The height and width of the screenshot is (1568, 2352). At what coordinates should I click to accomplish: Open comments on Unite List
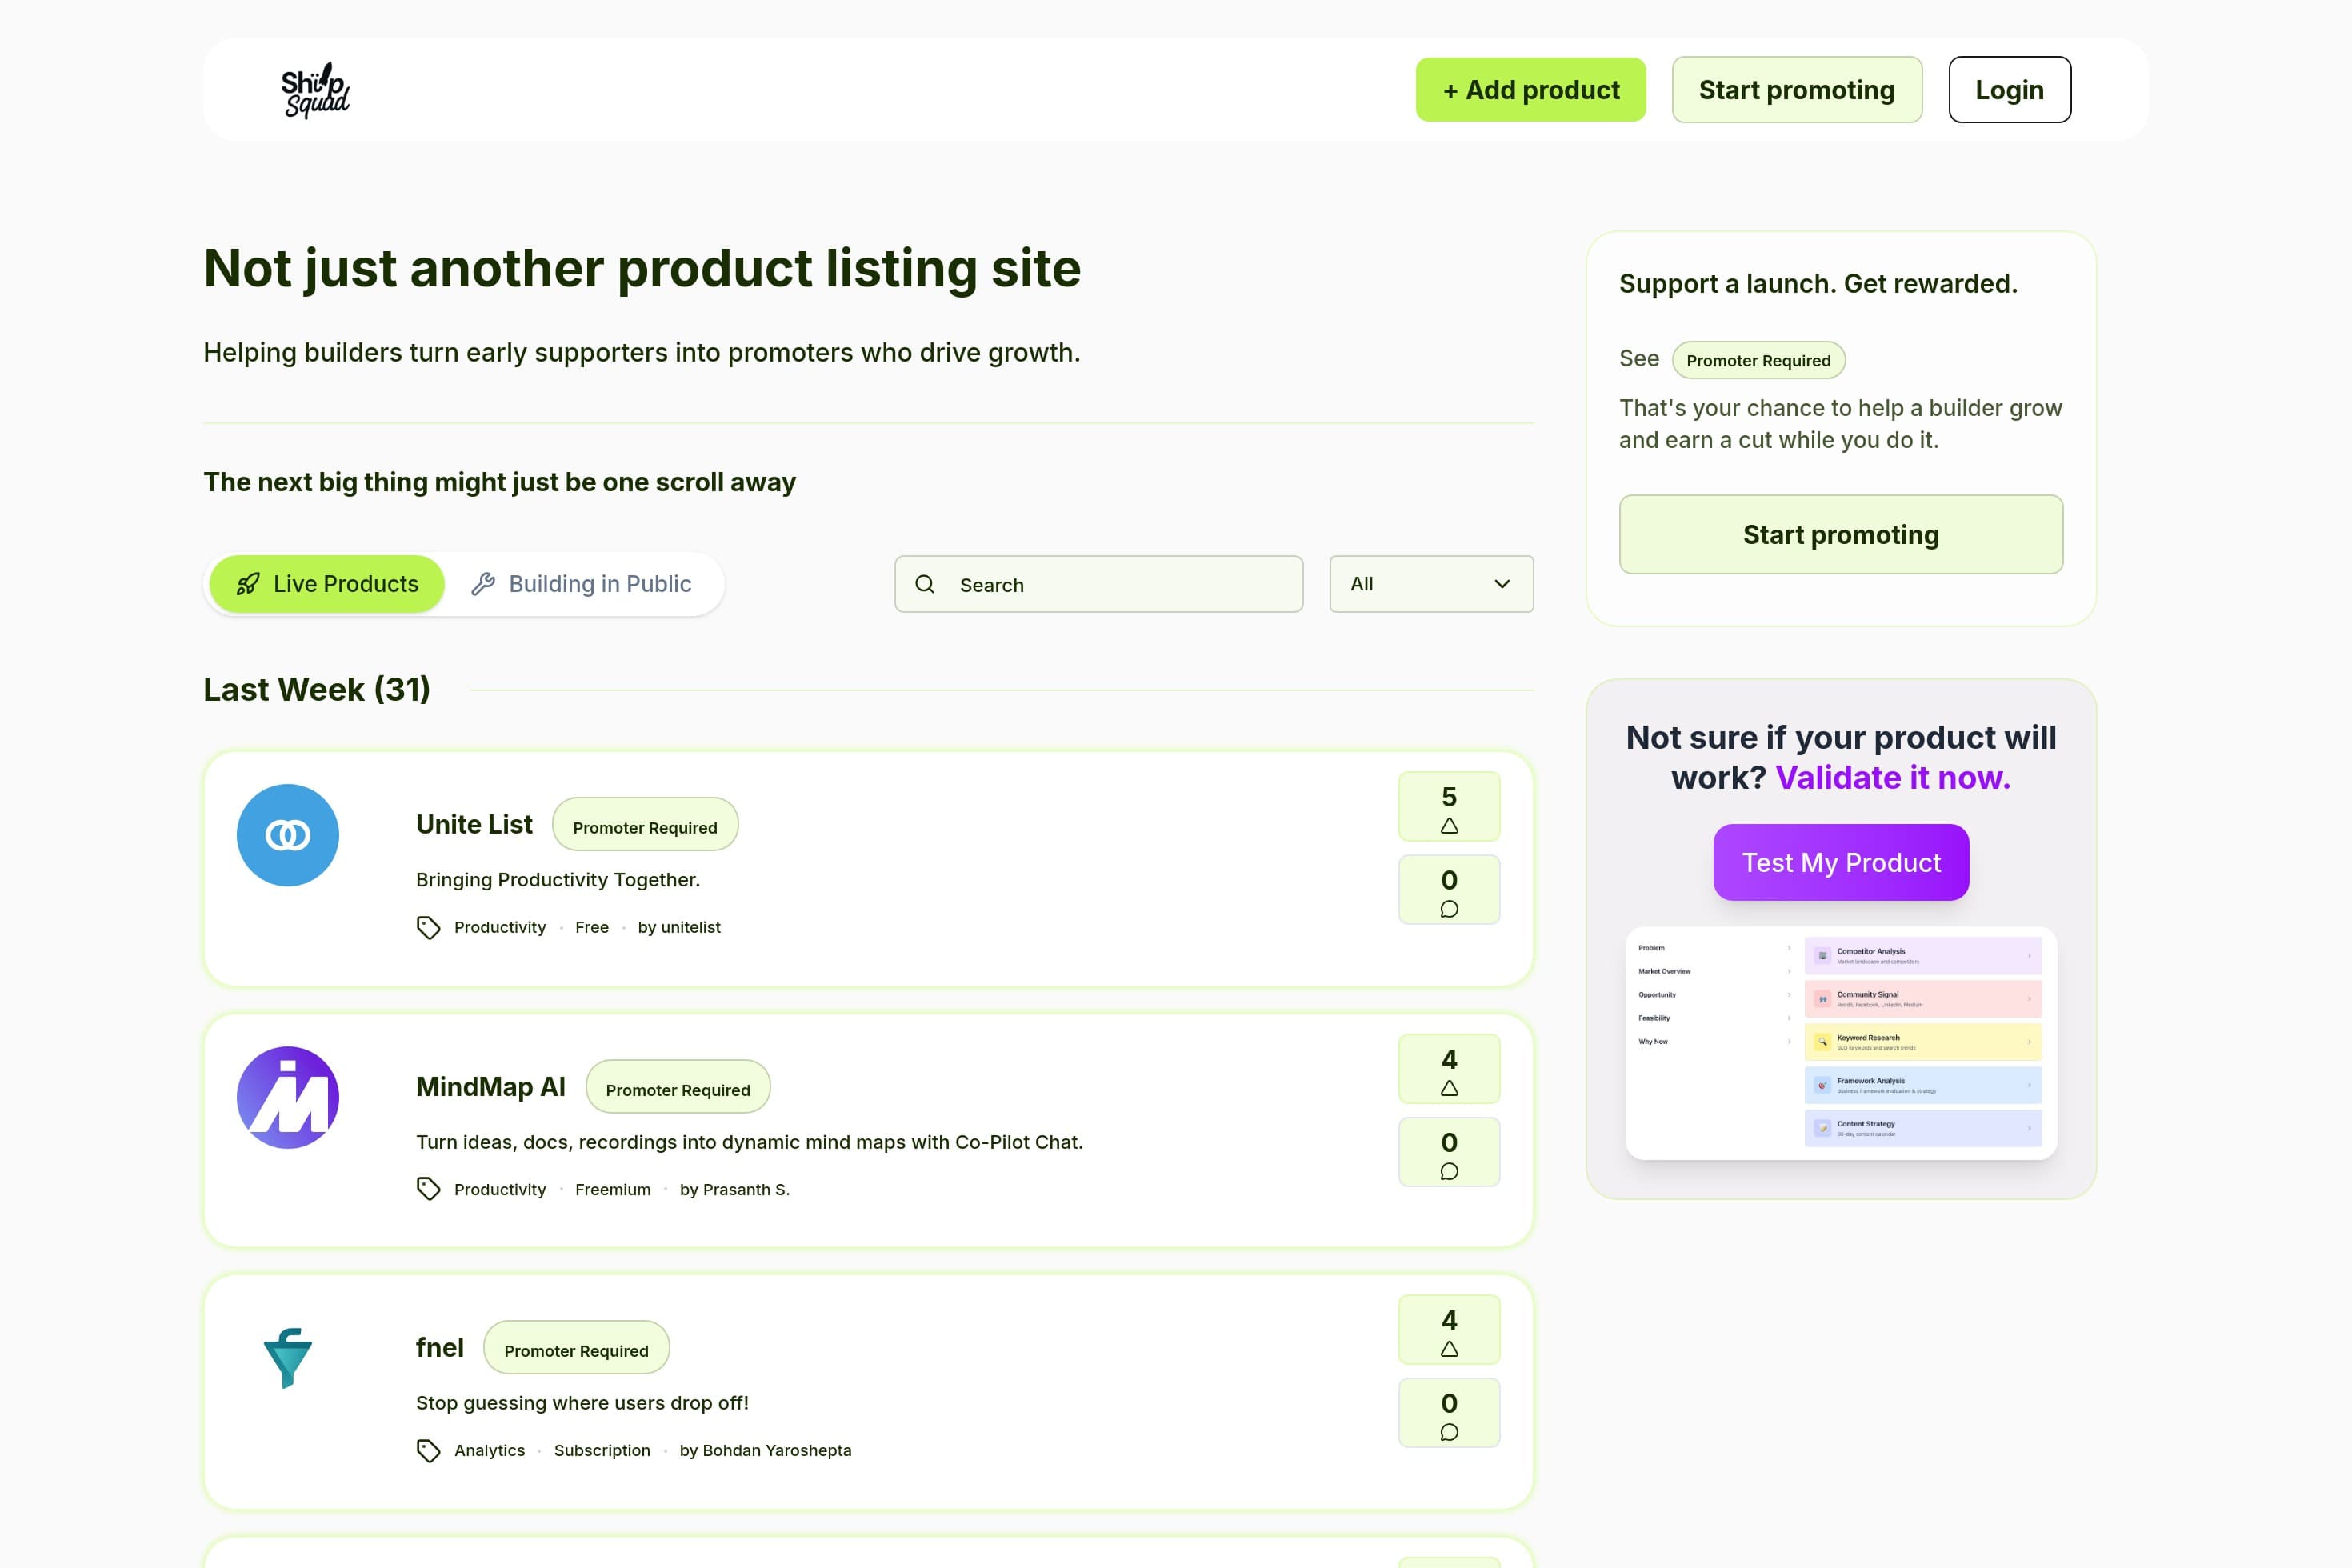(x=1449, y=890)
